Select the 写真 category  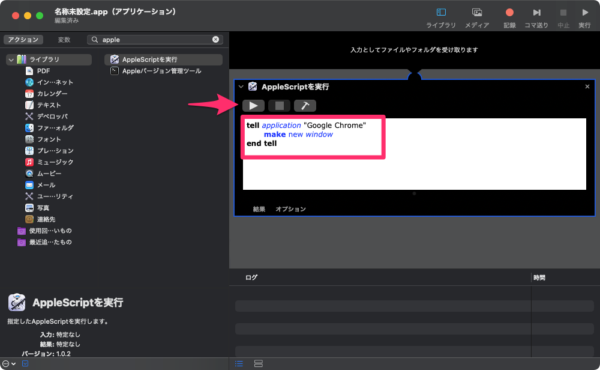(37, 208)
